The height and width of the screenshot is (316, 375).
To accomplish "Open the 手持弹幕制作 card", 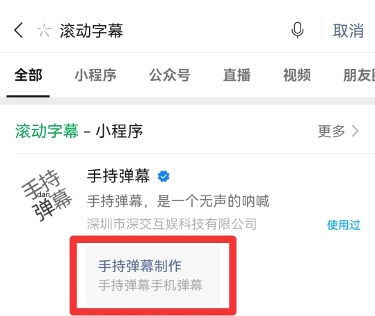I will point(153,276).
